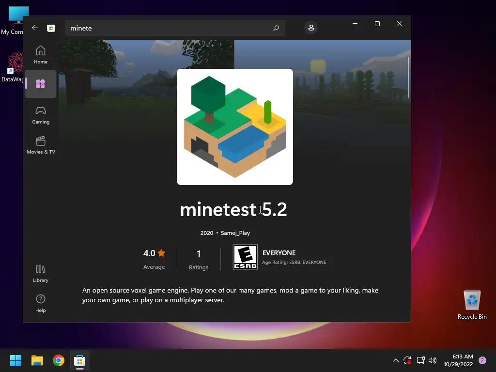Image resolution: width=496 pixels, height=372 pixels.
Task: Go back using the Store back arrow
Action: [35, 28]
